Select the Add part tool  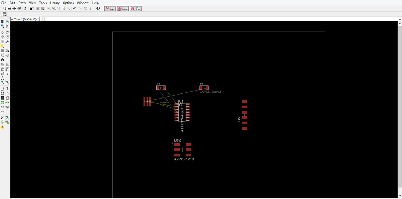(7, 51)
